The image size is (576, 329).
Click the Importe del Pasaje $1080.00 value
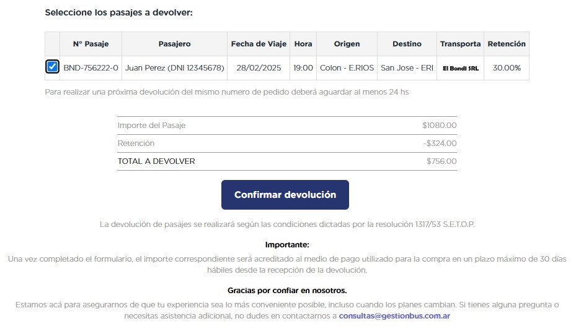(x=439, y=126)
